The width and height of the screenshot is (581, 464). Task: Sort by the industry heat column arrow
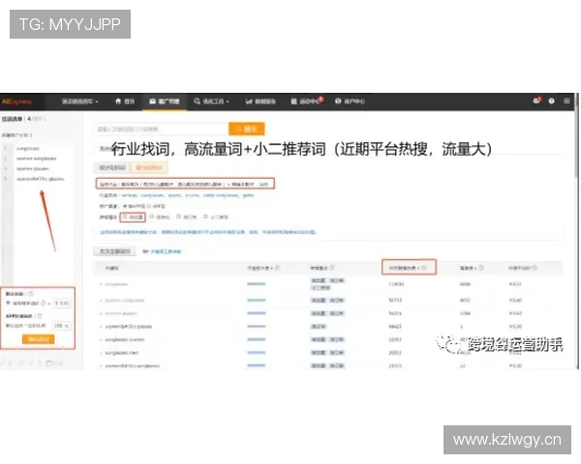coord(272,268)
